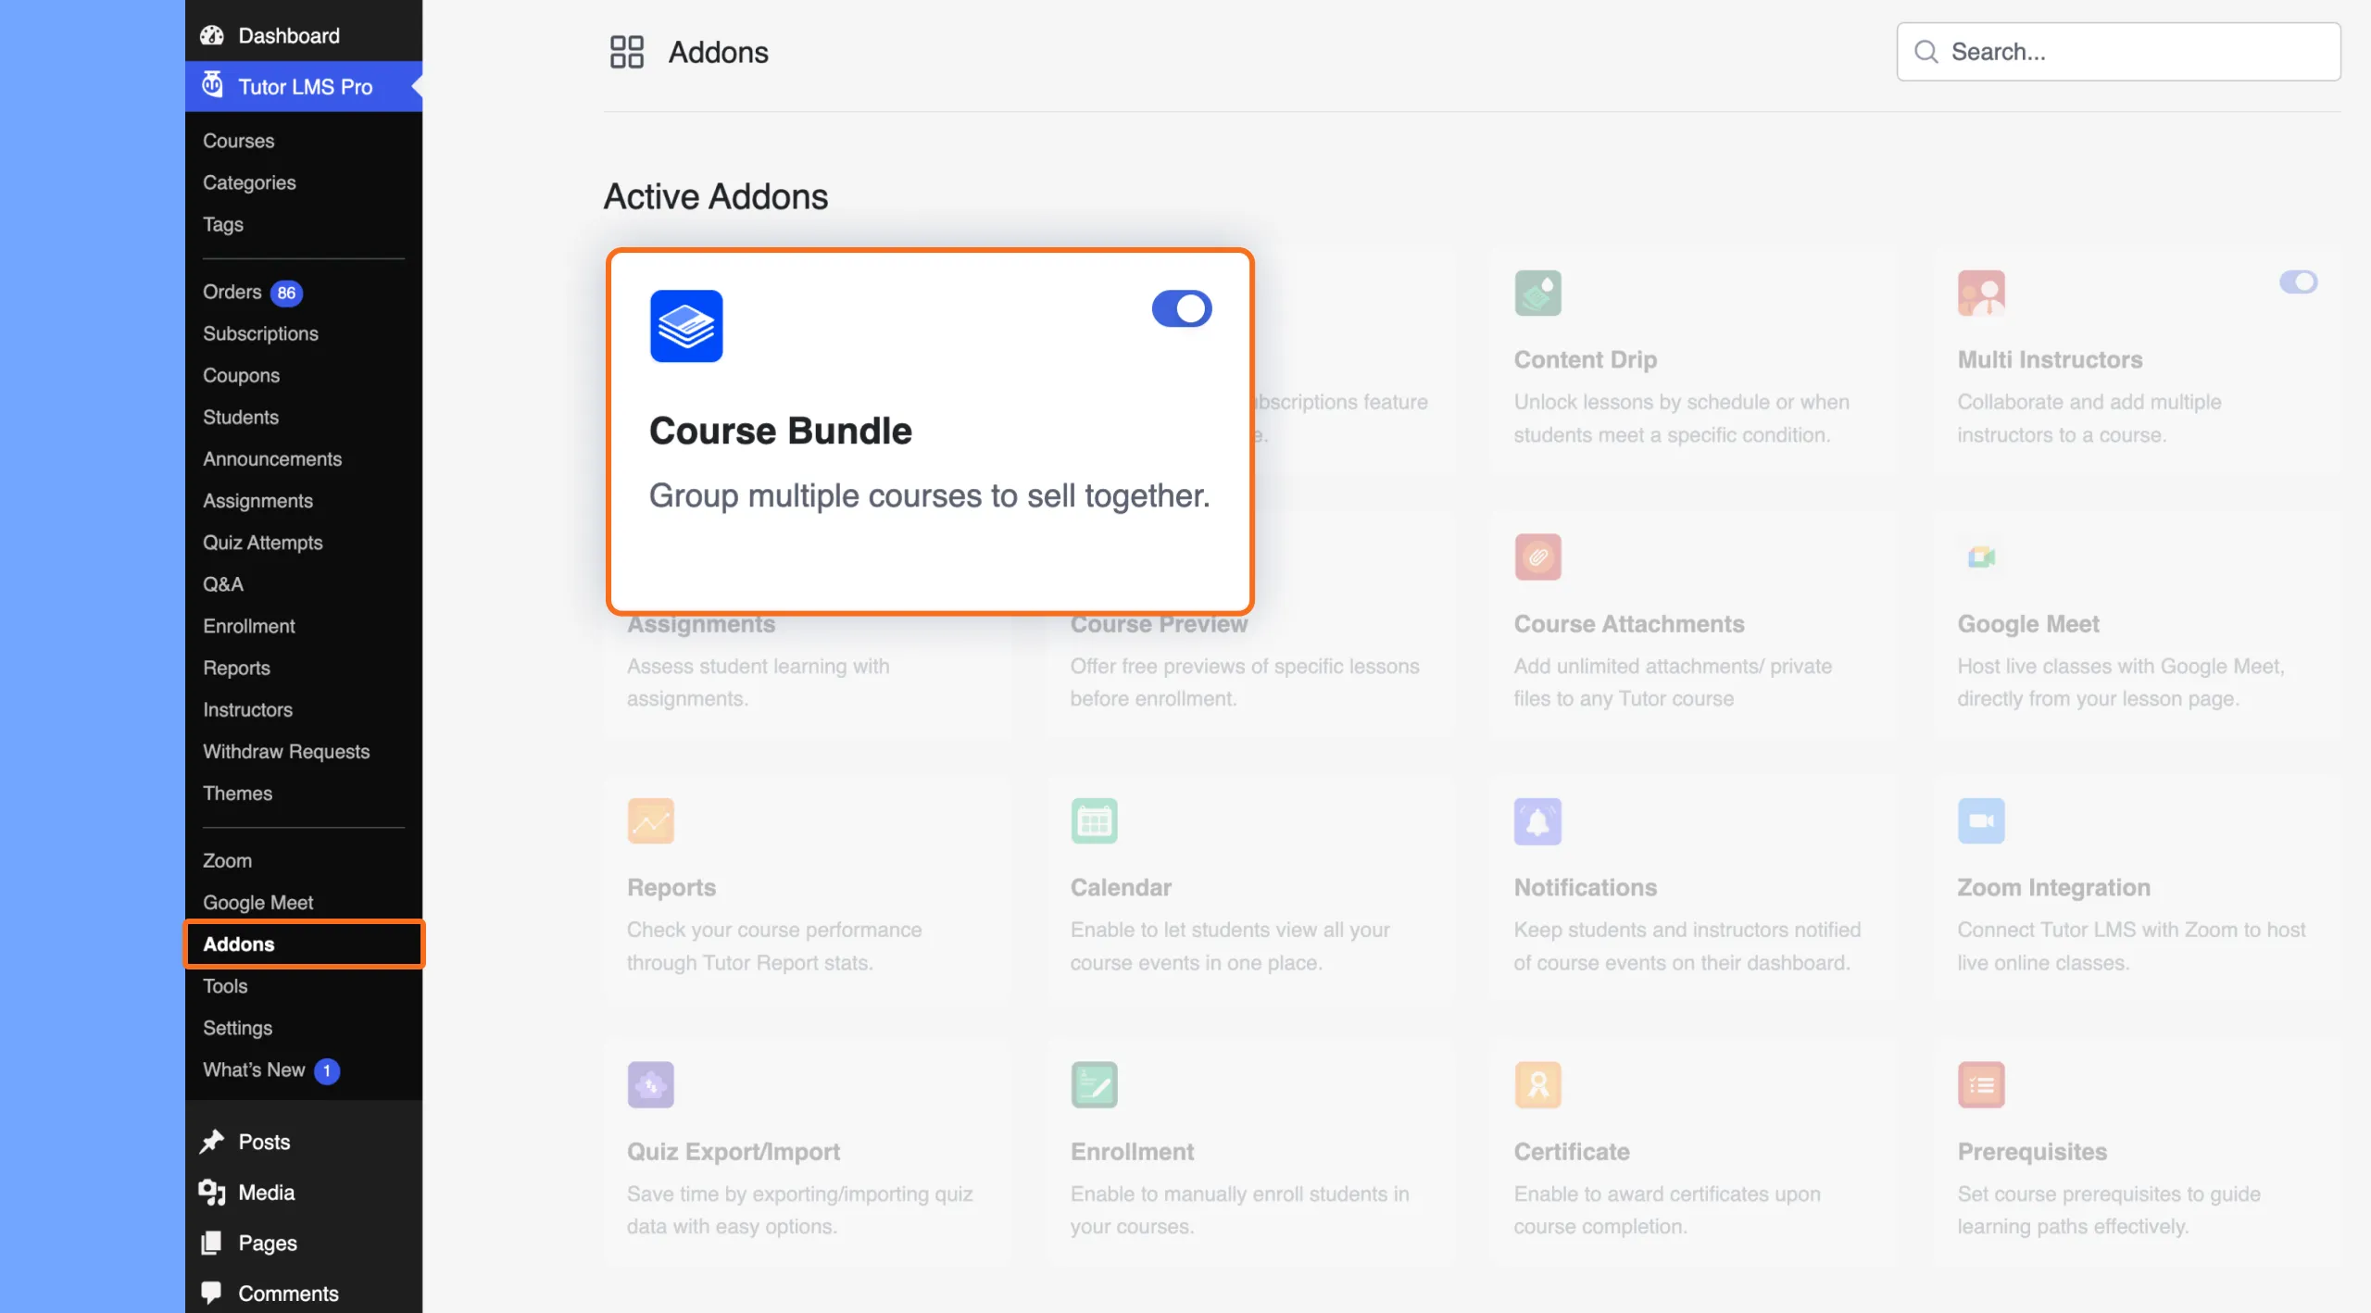The image size is (2371, 1313).
Task: Click the Addons grid icon in header
Action: (x=626, y=52)
